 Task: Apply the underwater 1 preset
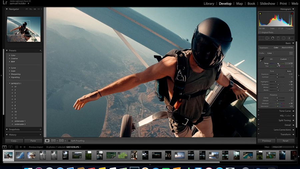(x=20, y=121)
